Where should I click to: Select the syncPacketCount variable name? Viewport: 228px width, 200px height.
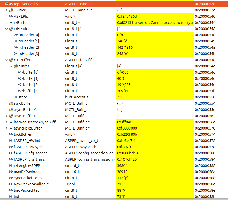pyautogui.click(x=28, y=178)
